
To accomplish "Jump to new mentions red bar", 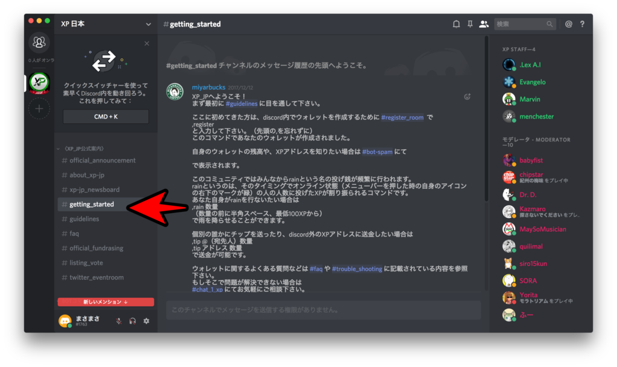I will click(x=106, y=302).
